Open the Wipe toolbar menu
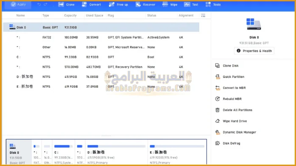Screen dimensions: 296x166 (x=170, y=5)
